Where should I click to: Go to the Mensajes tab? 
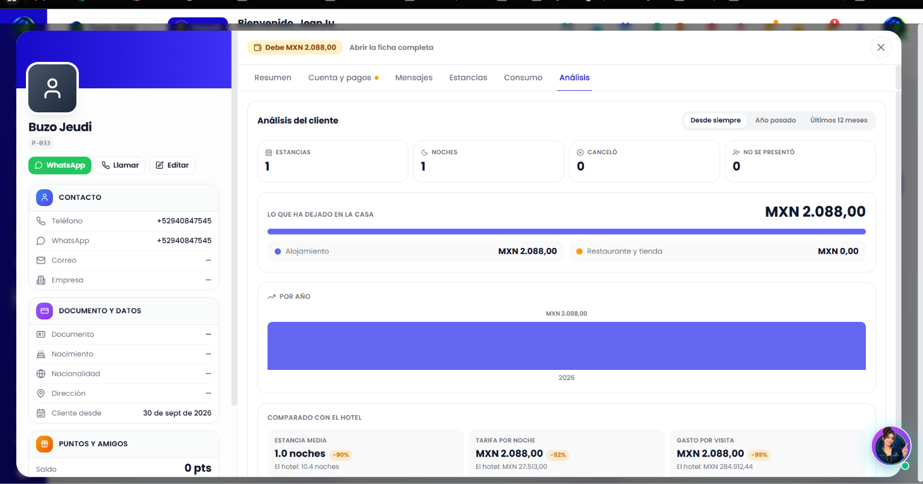point(414,77)
